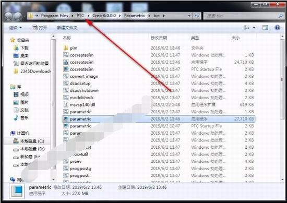Select the 1 KB cocreatesim batch file name

click(81, 55)
